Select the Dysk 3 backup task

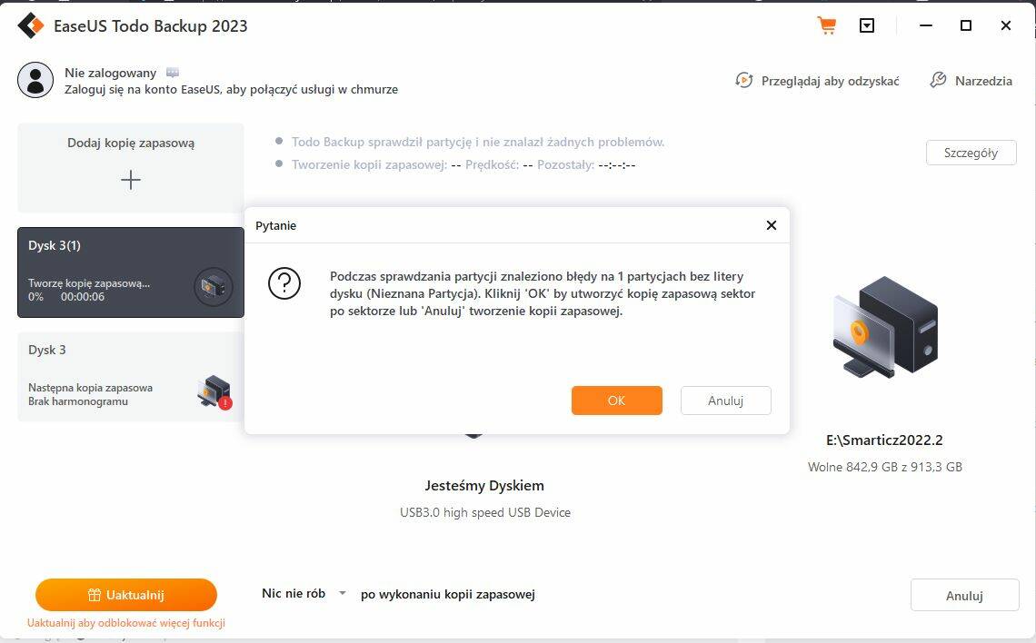pyautogui.click(x=131, y=376)
